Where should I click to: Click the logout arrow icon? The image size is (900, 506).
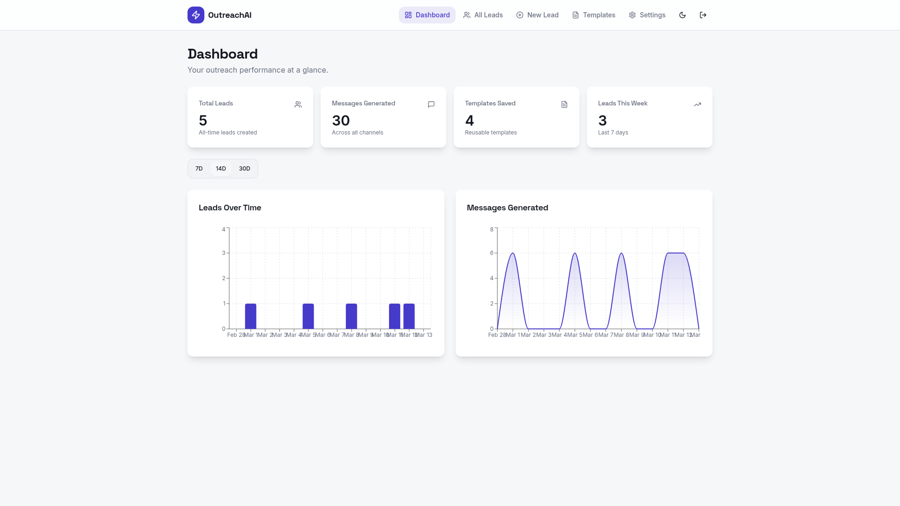[703, 15]
